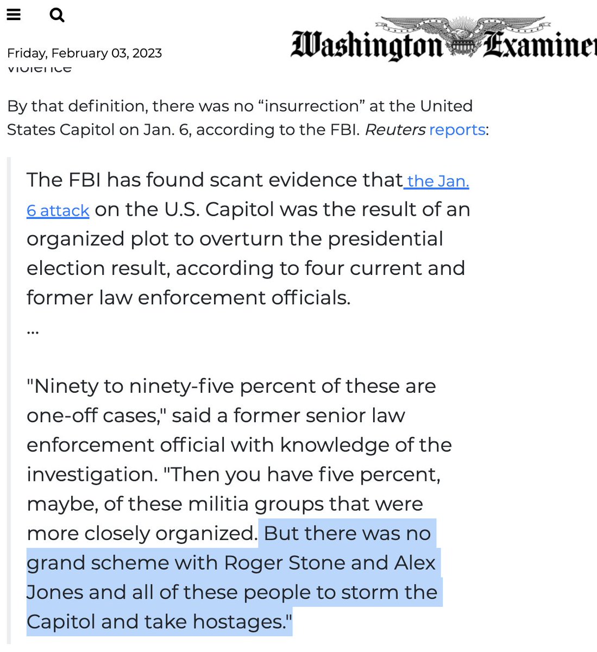Click "former law enforcement officials" text

point(188,298)
